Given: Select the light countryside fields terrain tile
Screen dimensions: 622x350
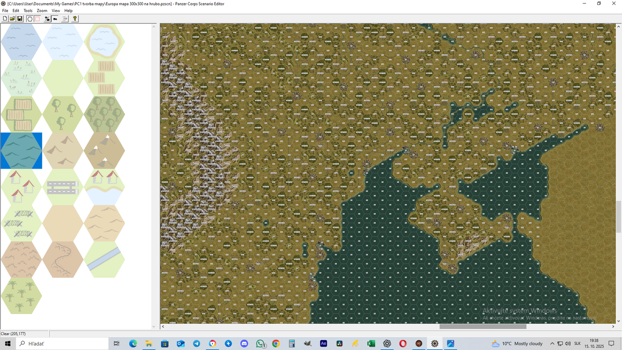Looking at the screenshot, I should (104, 78).
